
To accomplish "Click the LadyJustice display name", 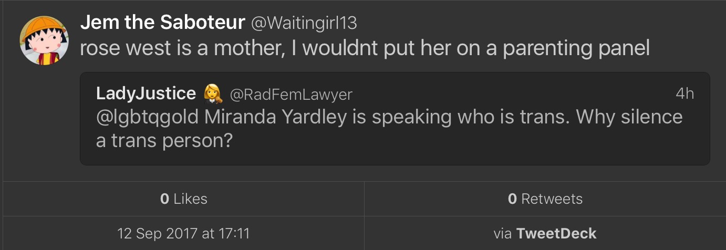I will coord(146,93).
